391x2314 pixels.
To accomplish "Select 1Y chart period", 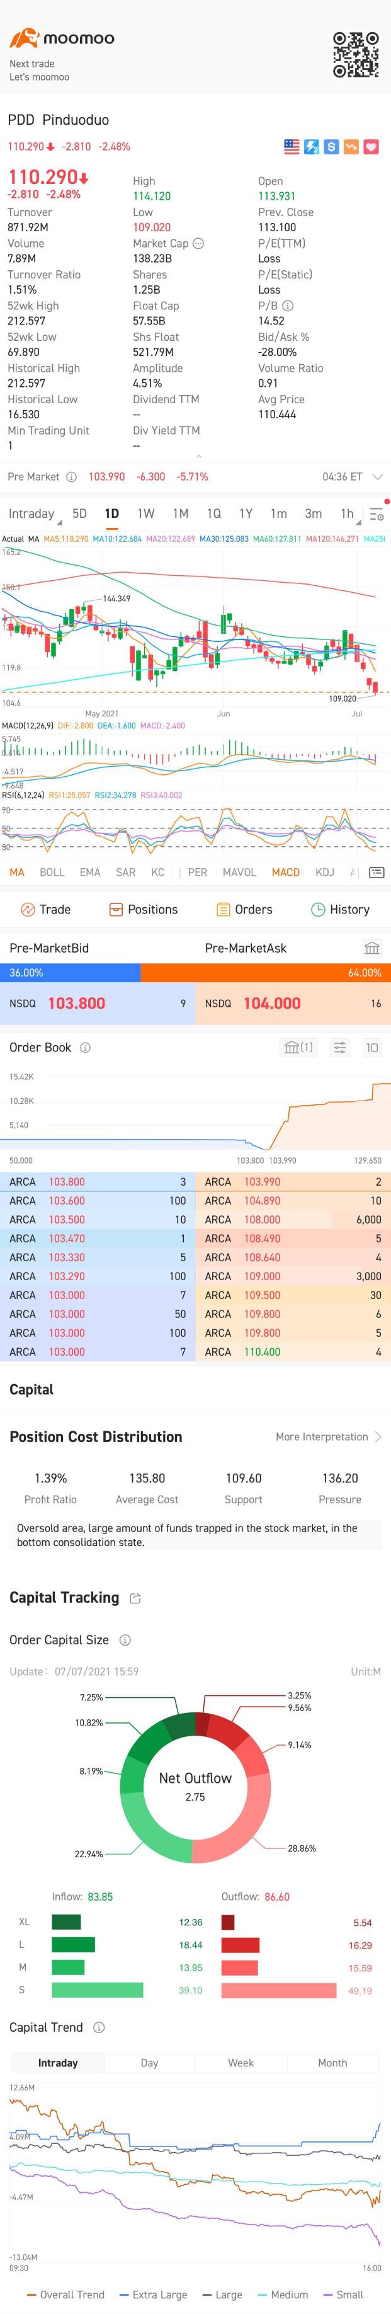I will [246, 514].
